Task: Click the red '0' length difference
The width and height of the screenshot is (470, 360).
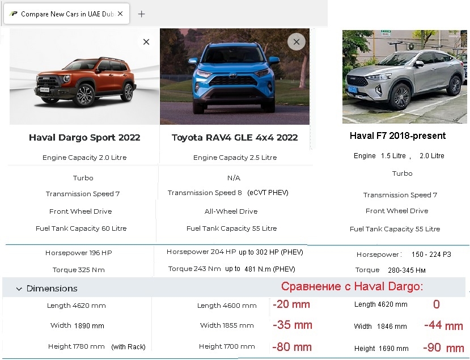Action: 437,304
